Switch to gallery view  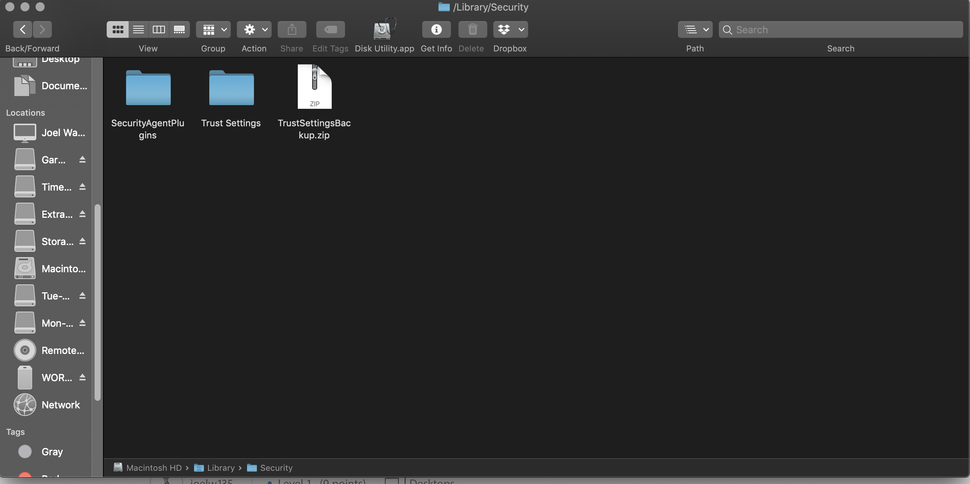tap(179, 29)
